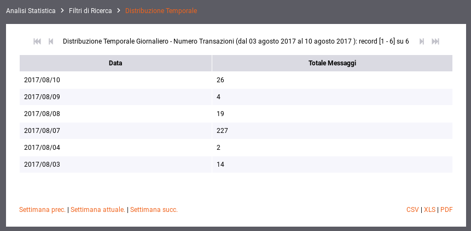Select the 2017/08/10 row
Image resolution: width=471 pixels, height=231 pixels.
coord(236,80)
